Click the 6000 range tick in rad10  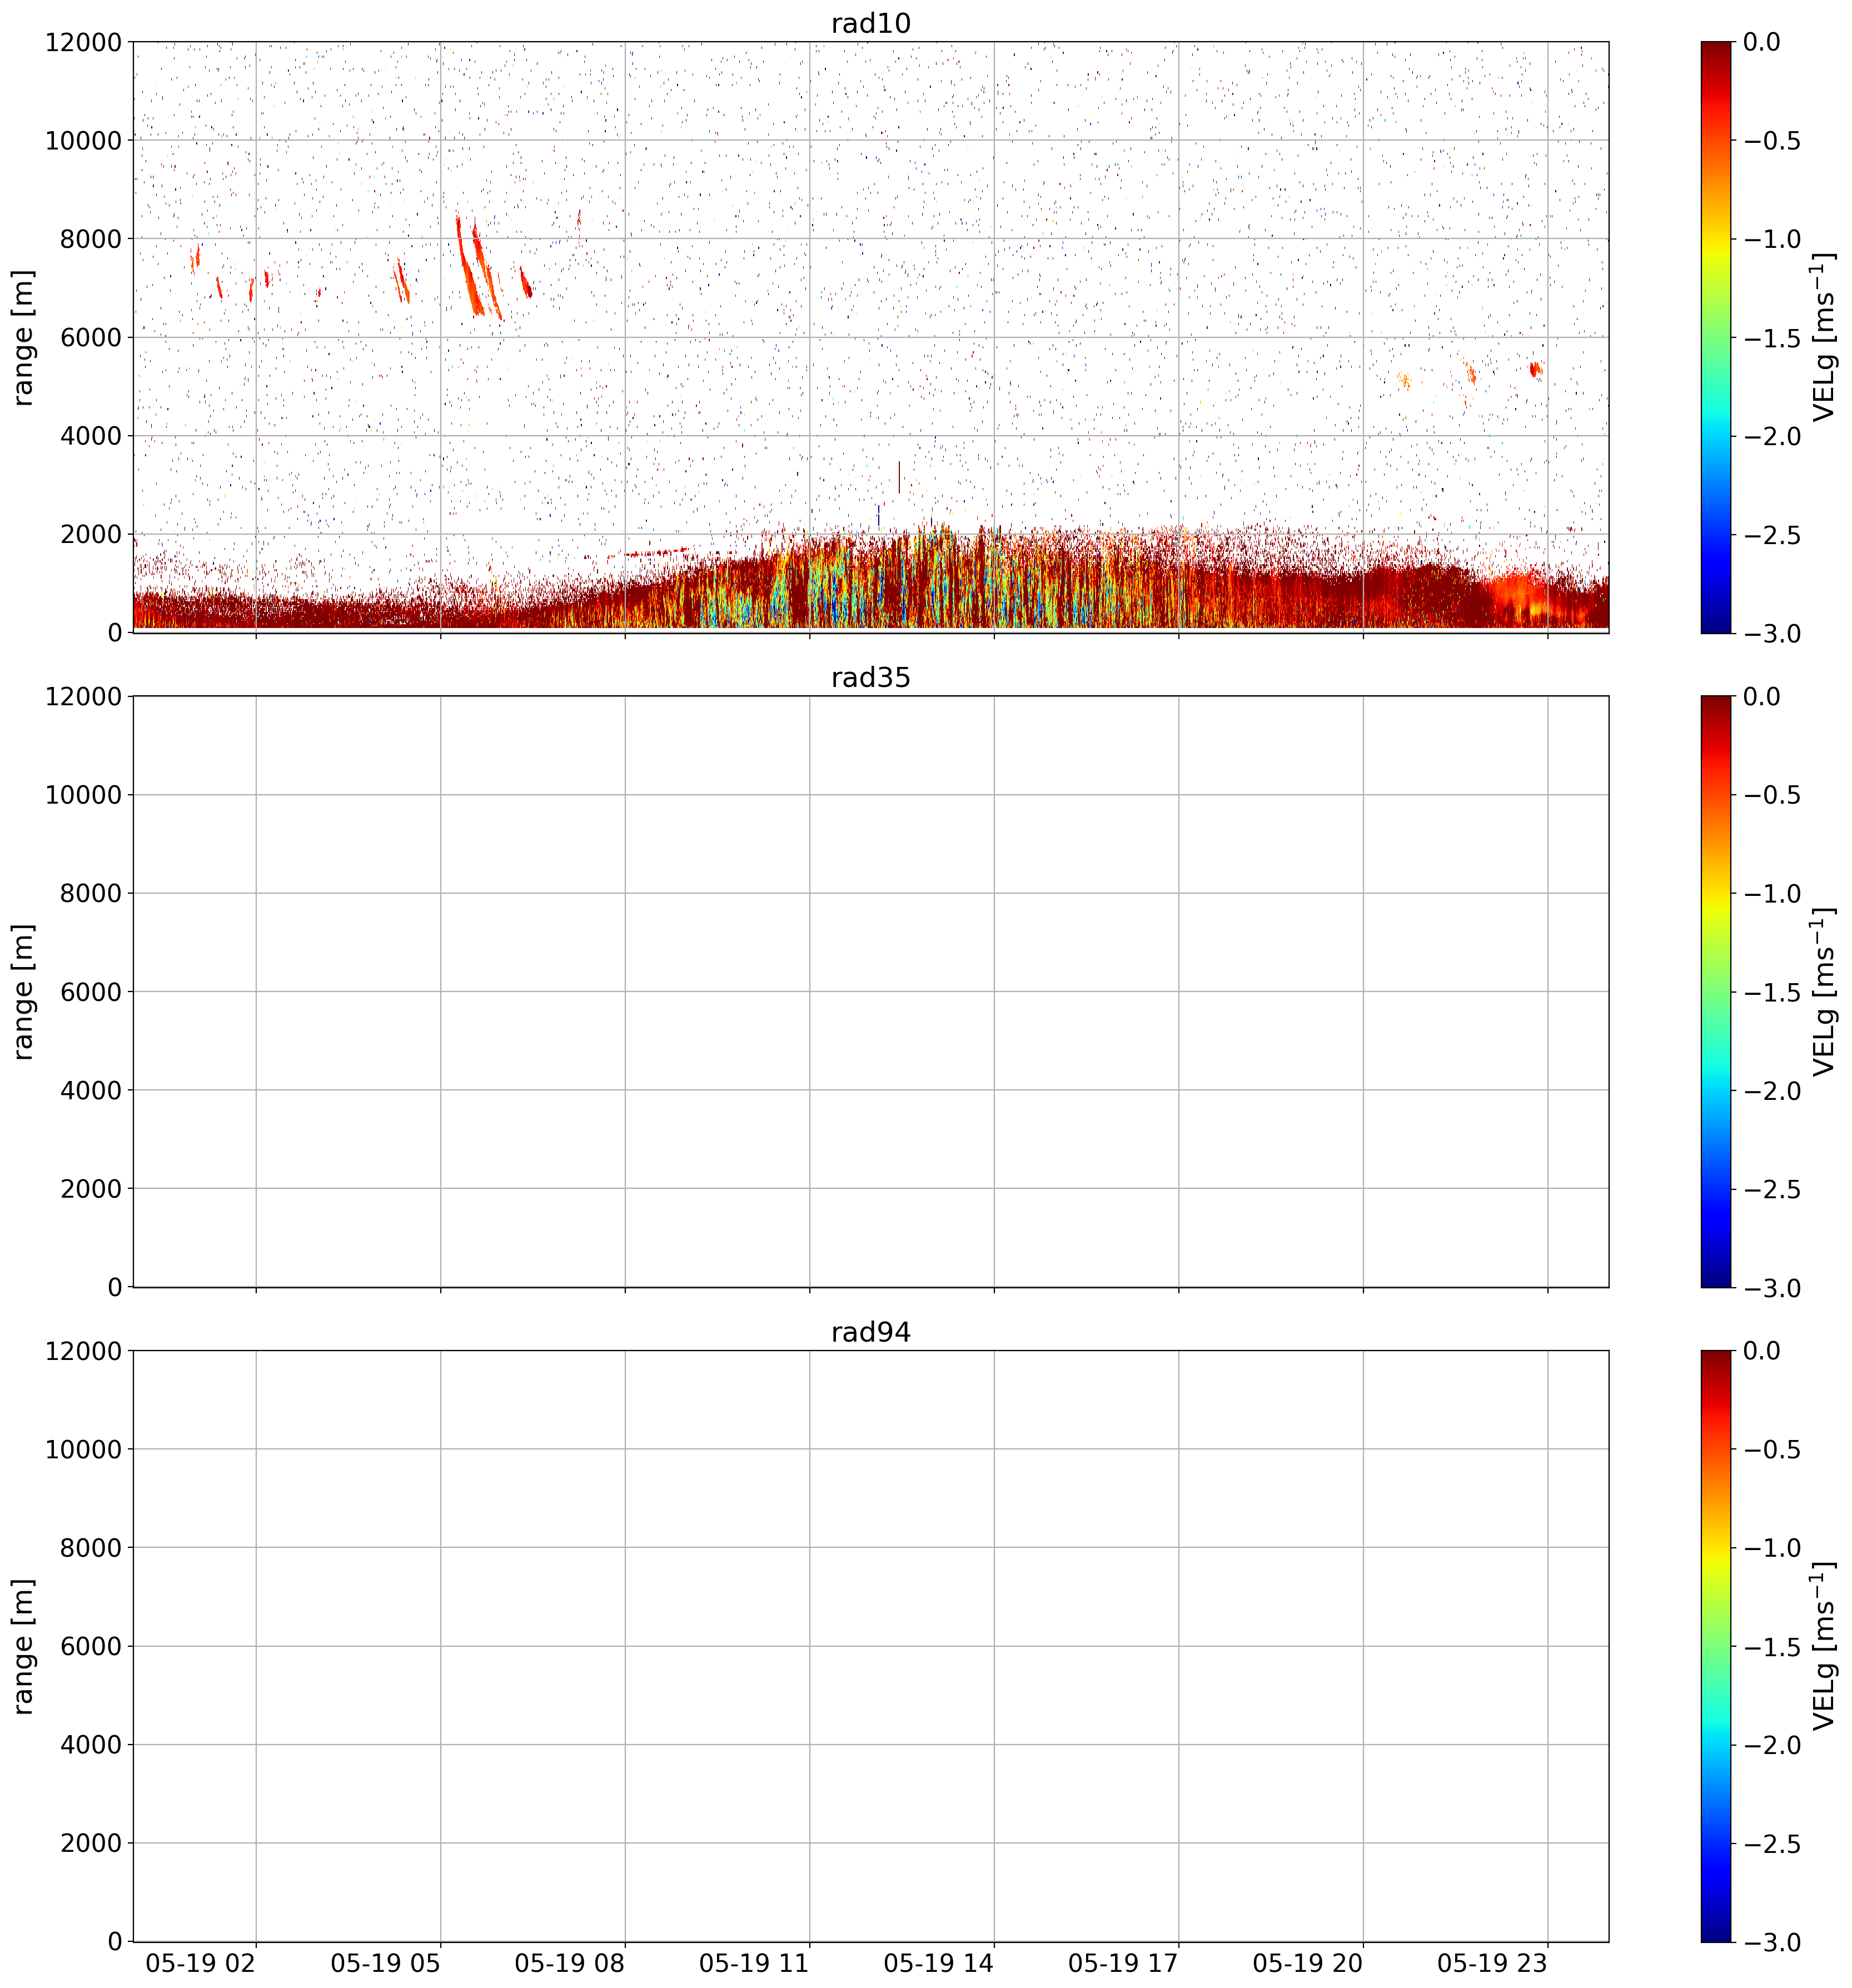point(90,338)
